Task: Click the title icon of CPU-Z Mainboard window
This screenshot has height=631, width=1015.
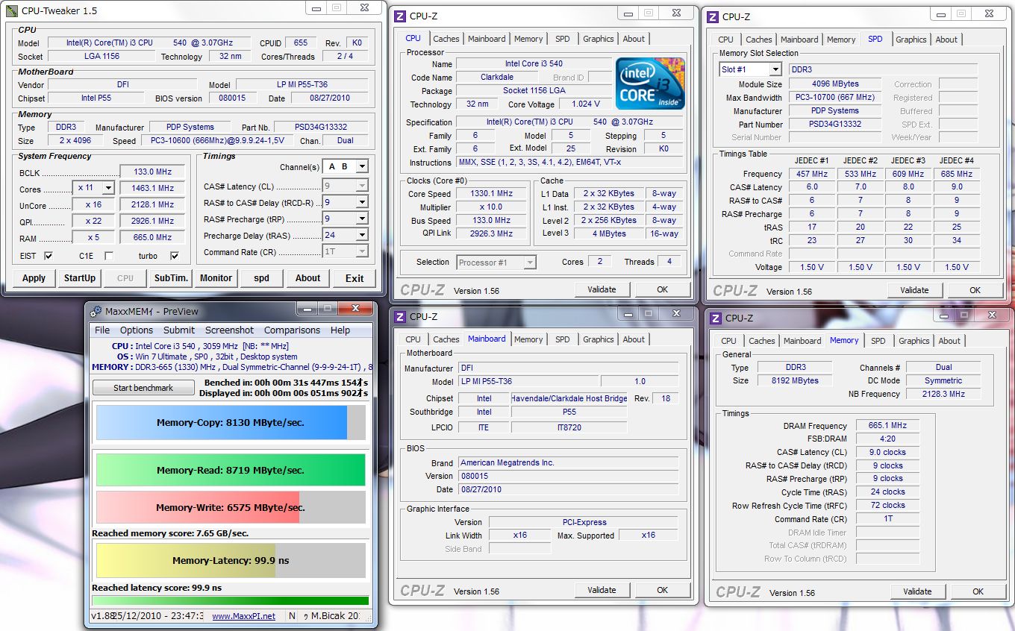Action: coord(400,317)
